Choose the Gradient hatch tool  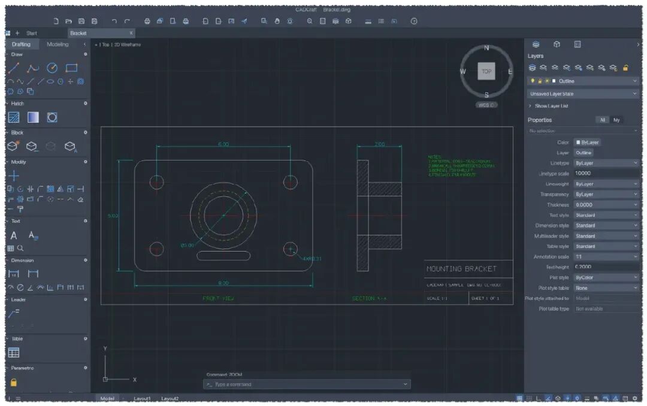click(33, 117)
